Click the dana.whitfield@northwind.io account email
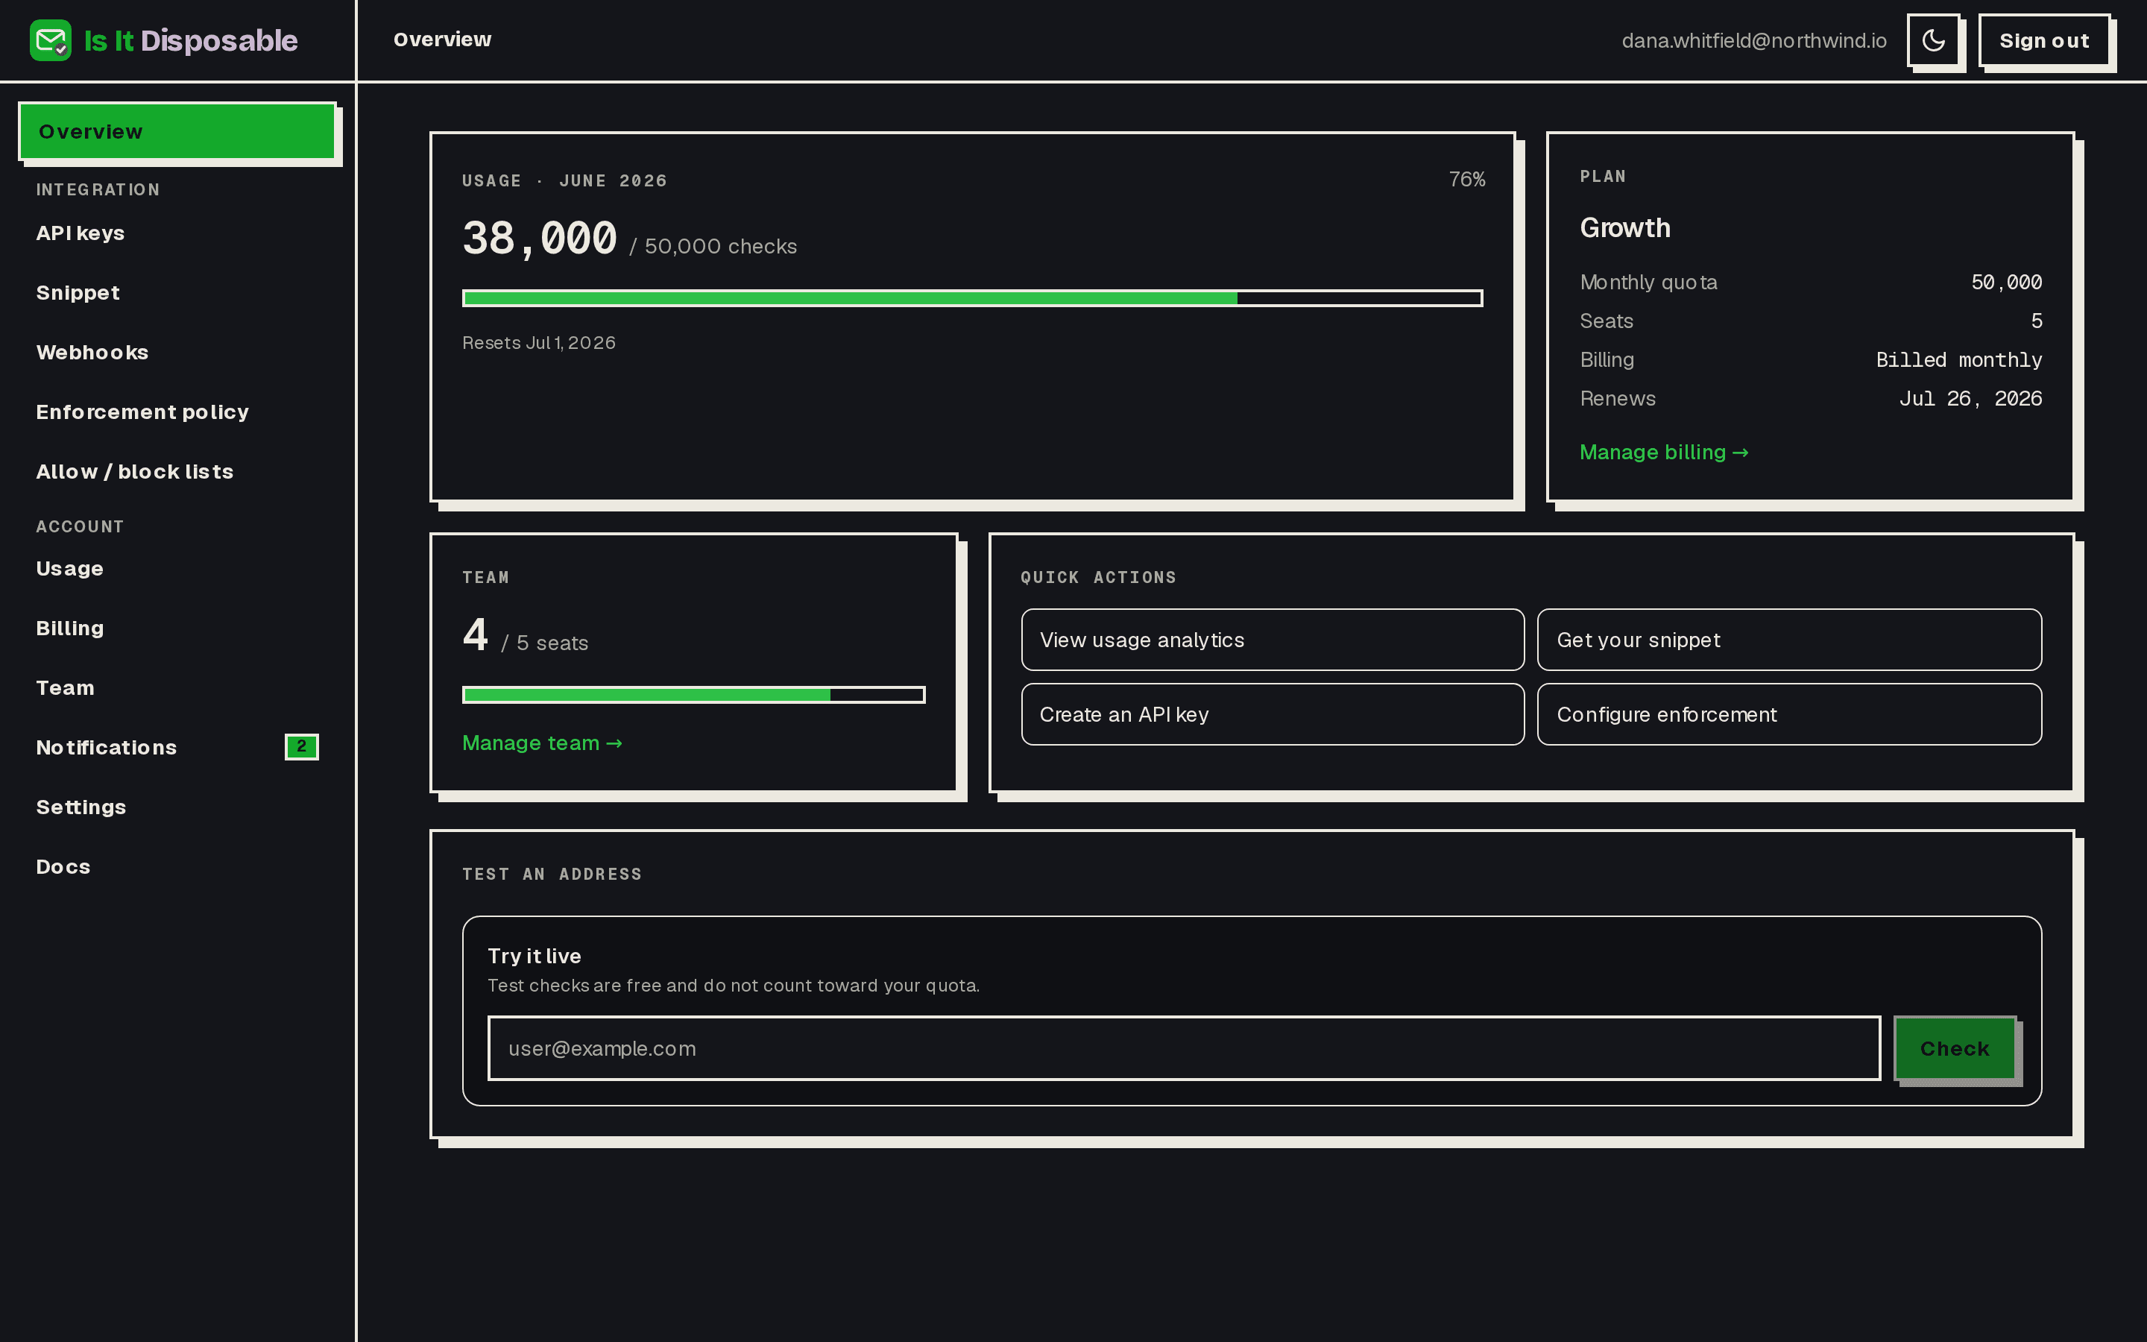Image resolution: width=2147 pixels, height=1342 pixels. coord(1754,41)
